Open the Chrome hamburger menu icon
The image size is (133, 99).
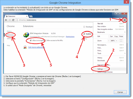pos(124,20)
